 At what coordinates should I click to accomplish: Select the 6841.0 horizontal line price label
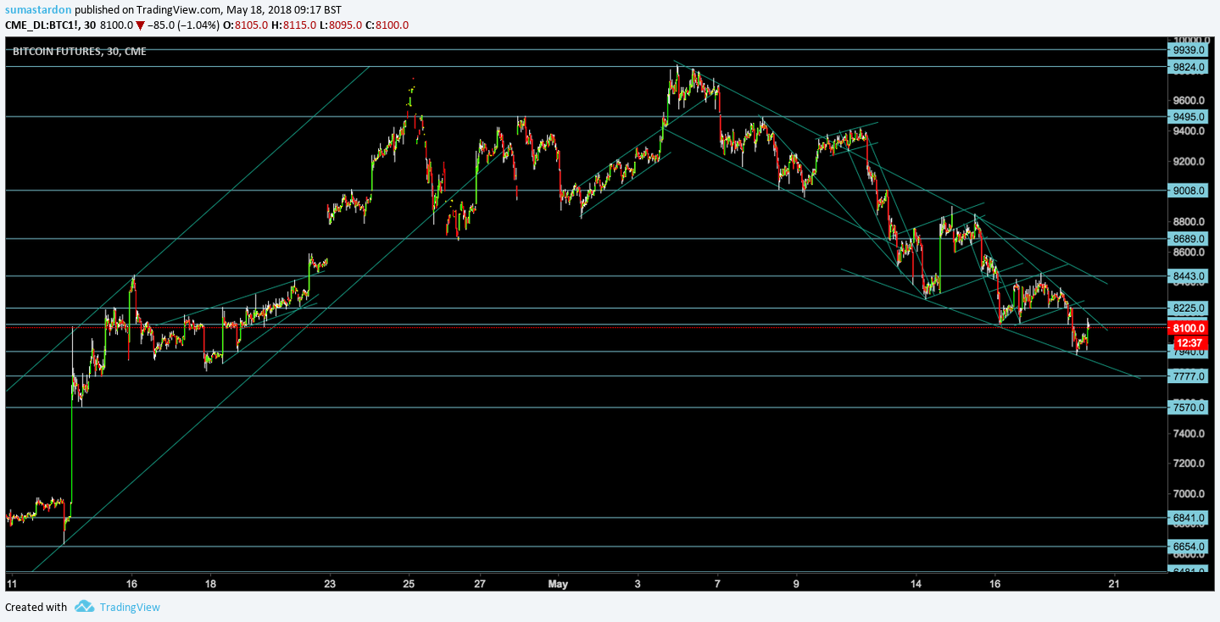point(1187,518)
